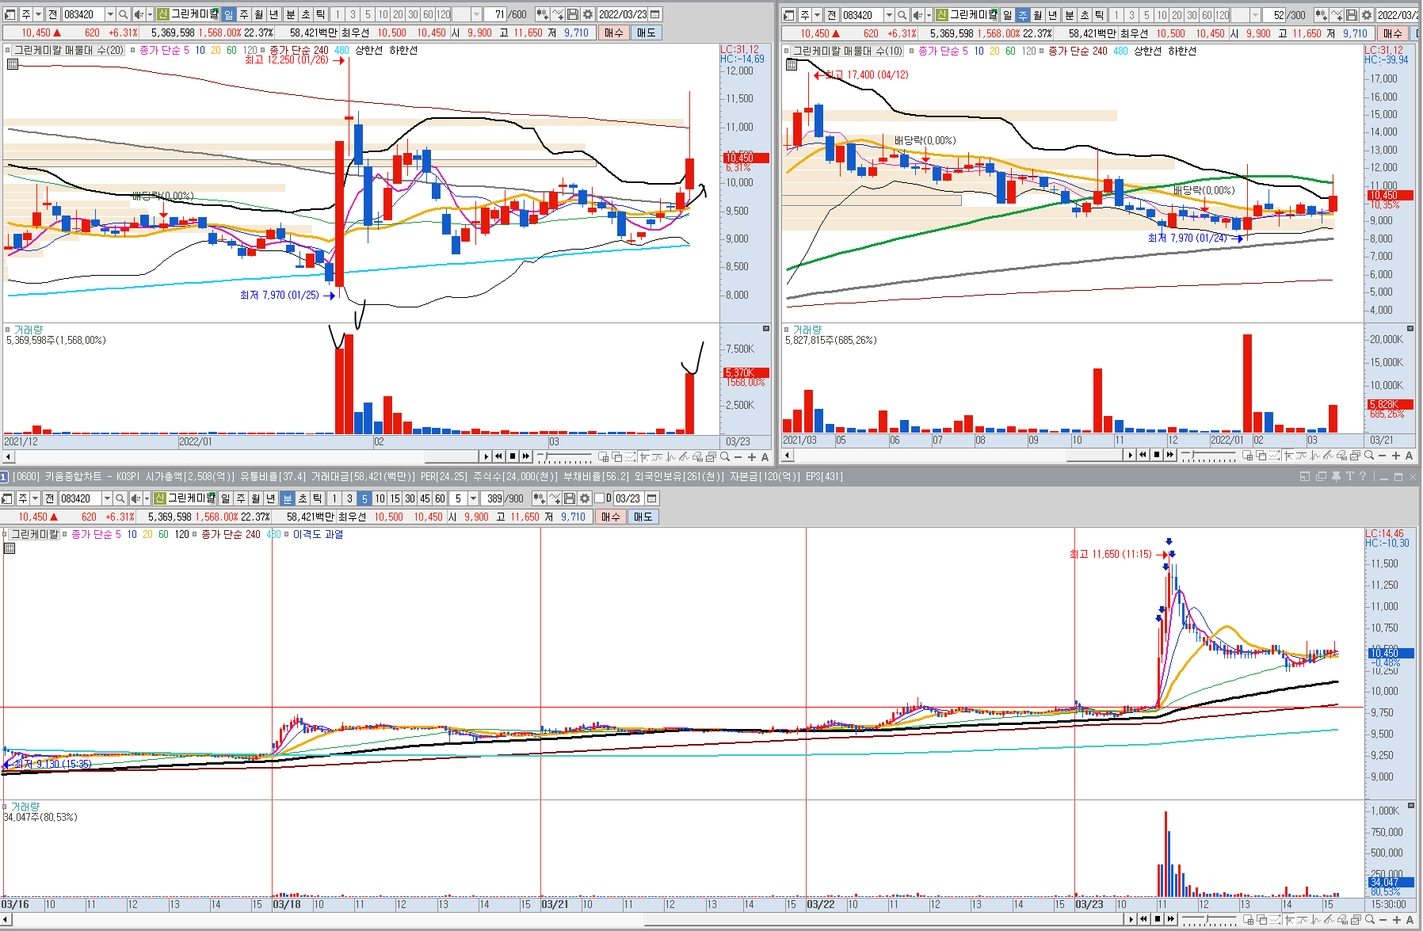Click 매수 buy button in bottom chart
This screenshot has height=931, width=1423.
(611, 517)
